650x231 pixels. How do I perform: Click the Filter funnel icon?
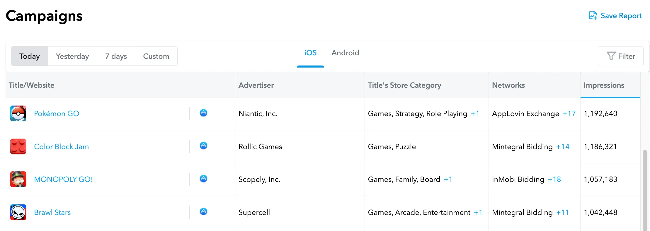(x=611, y=56)
